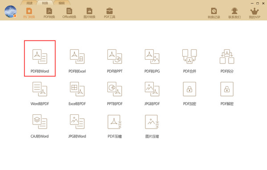267x170 pixels.
Task: Switch to the 编辑 tab
Action: click(62, 3)
